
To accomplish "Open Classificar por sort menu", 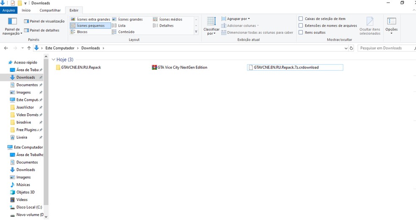I will pos(211,26).
